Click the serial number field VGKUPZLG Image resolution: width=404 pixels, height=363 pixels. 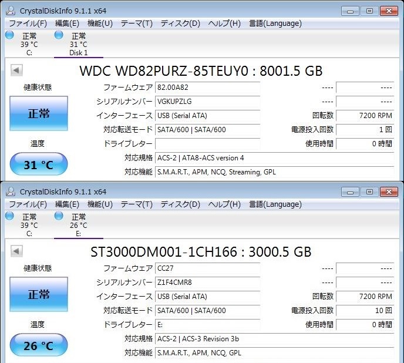207,101
